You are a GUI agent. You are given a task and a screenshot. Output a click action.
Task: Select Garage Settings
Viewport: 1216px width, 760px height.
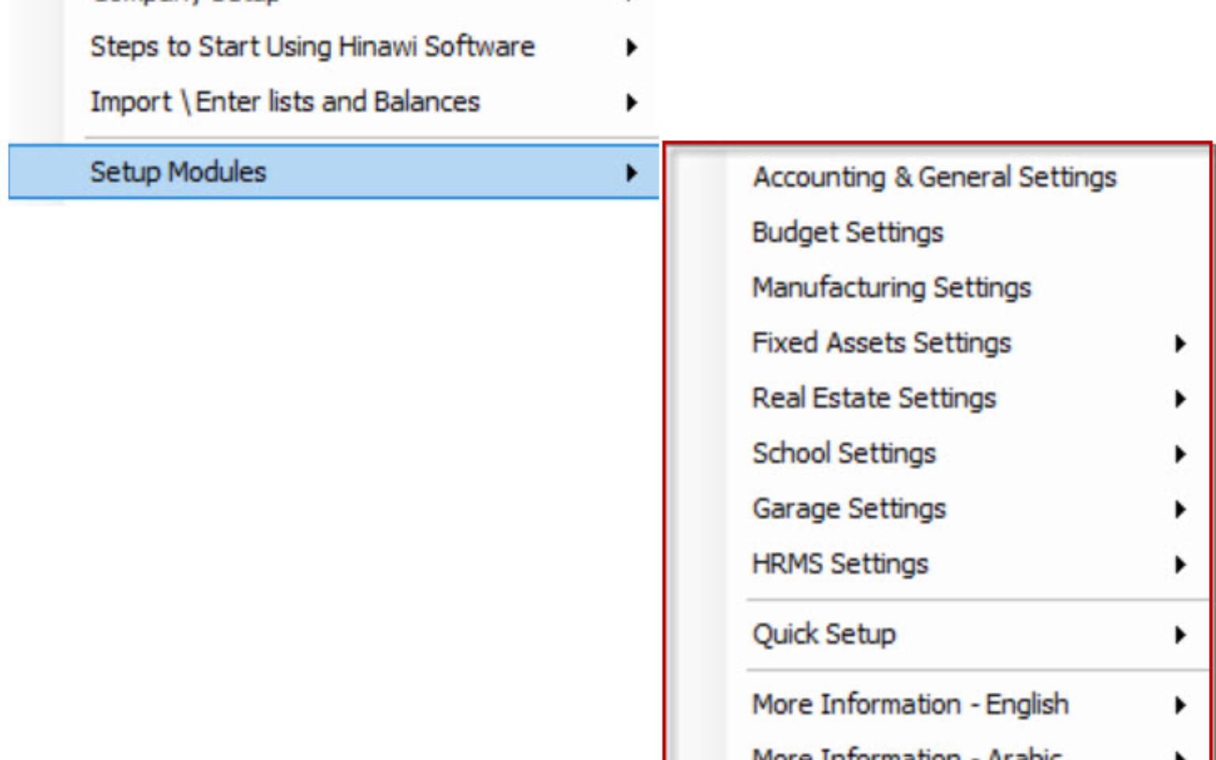[939, 509]
